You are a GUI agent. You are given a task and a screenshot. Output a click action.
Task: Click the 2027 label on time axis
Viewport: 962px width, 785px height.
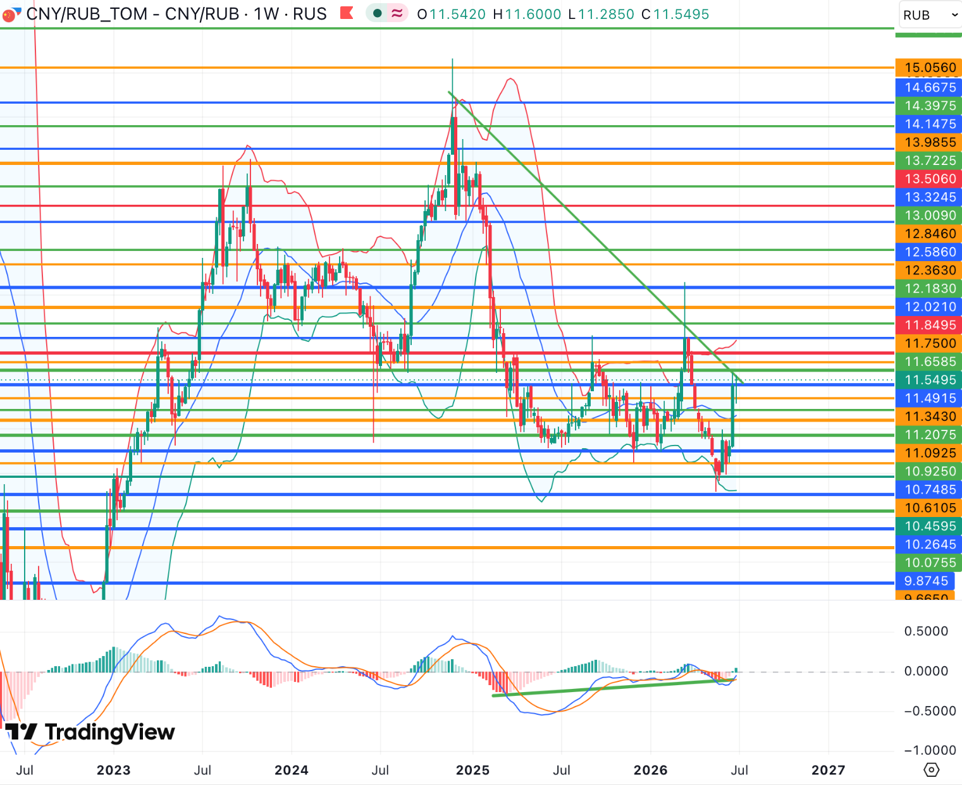tap(828, 770)
